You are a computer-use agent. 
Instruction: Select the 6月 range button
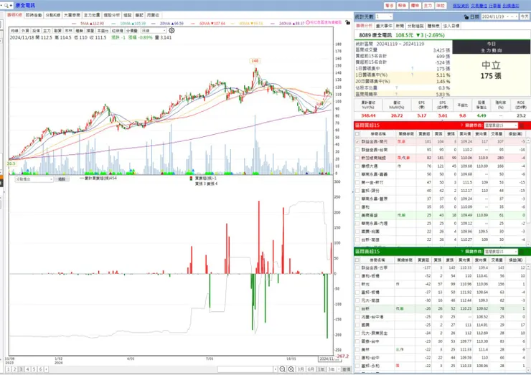[x=311, y=369]
